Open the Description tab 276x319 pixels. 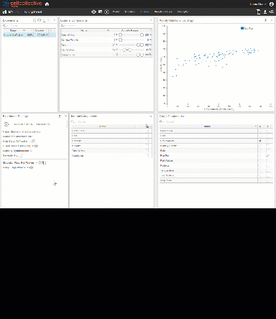(183, 11)
